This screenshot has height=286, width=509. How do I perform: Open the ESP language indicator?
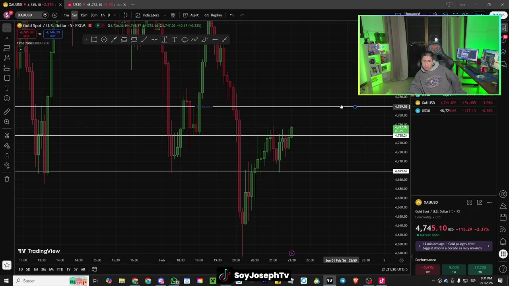473,281
